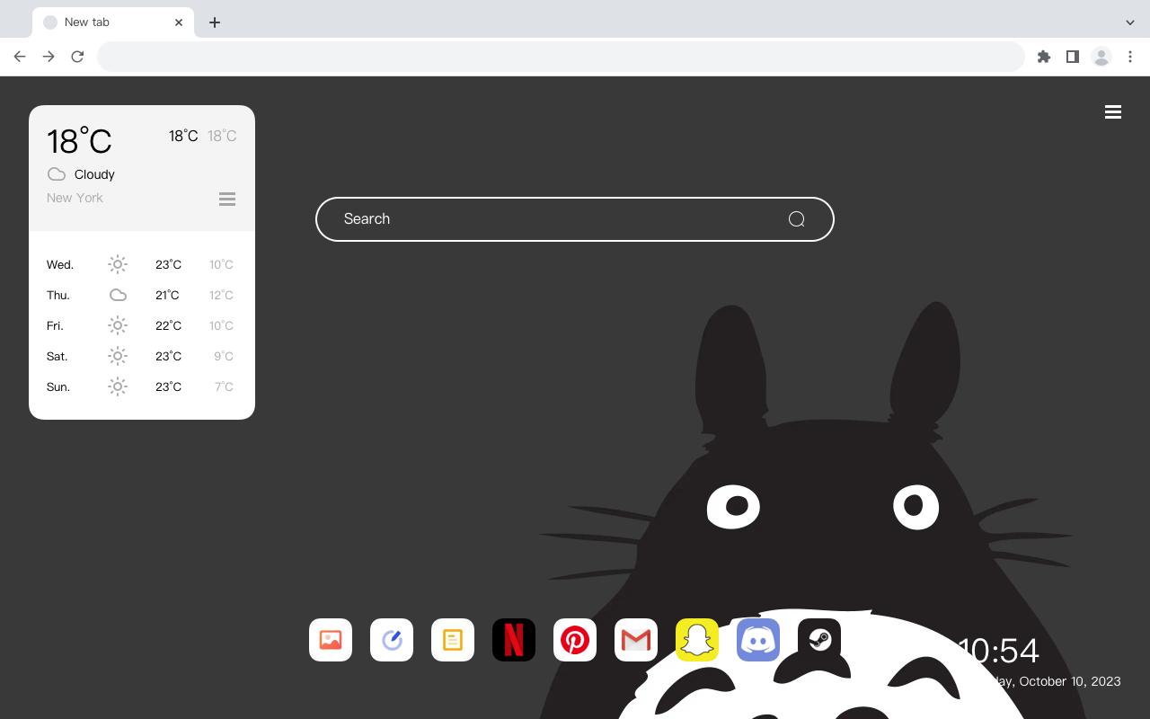
Task: Open the Chrome profile avatar
Action: pos(1101,57)
